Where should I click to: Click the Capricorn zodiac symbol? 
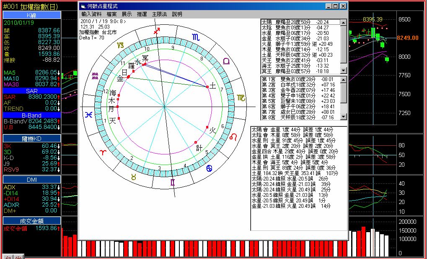click(121, 45)
